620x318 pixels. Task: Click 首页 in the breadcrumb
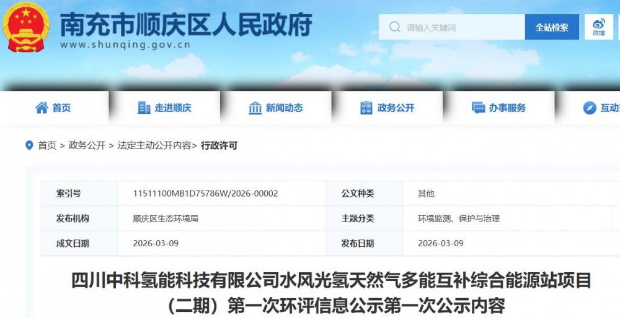coord(47,145)
